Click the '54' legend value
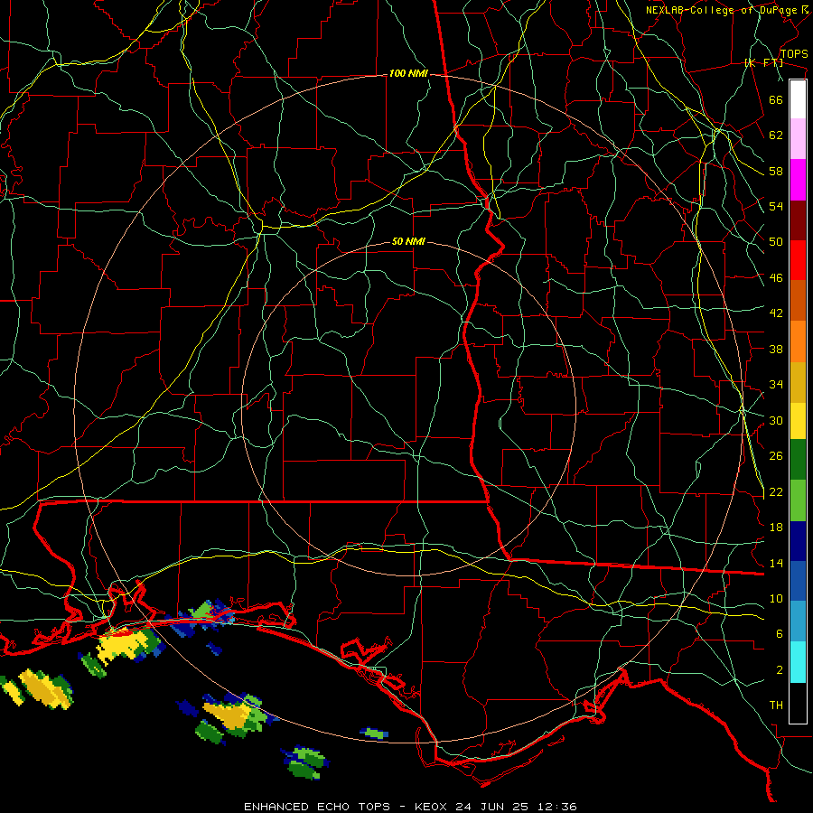Image resolution: width=813 pixels, height=813 pixels. 776,206
